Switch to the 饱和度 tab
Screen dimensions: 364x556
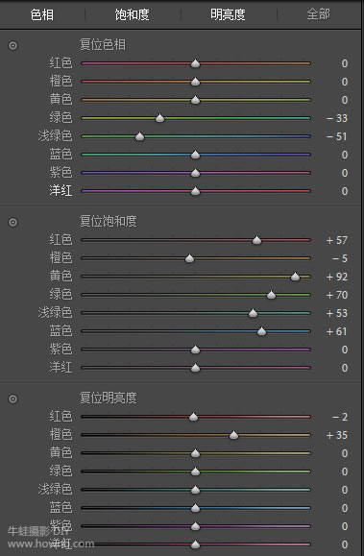(x=132, y=14)
